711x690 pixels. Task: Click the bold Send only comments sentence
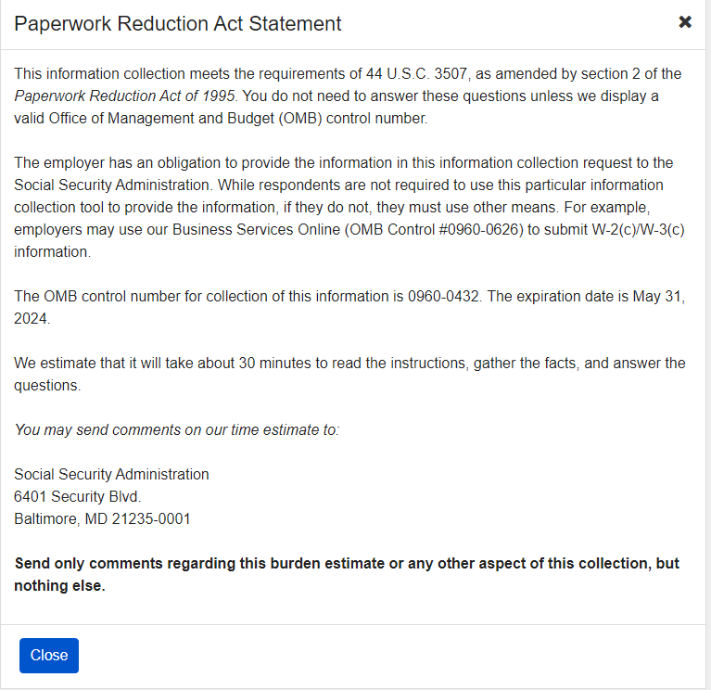click(347, 564)
